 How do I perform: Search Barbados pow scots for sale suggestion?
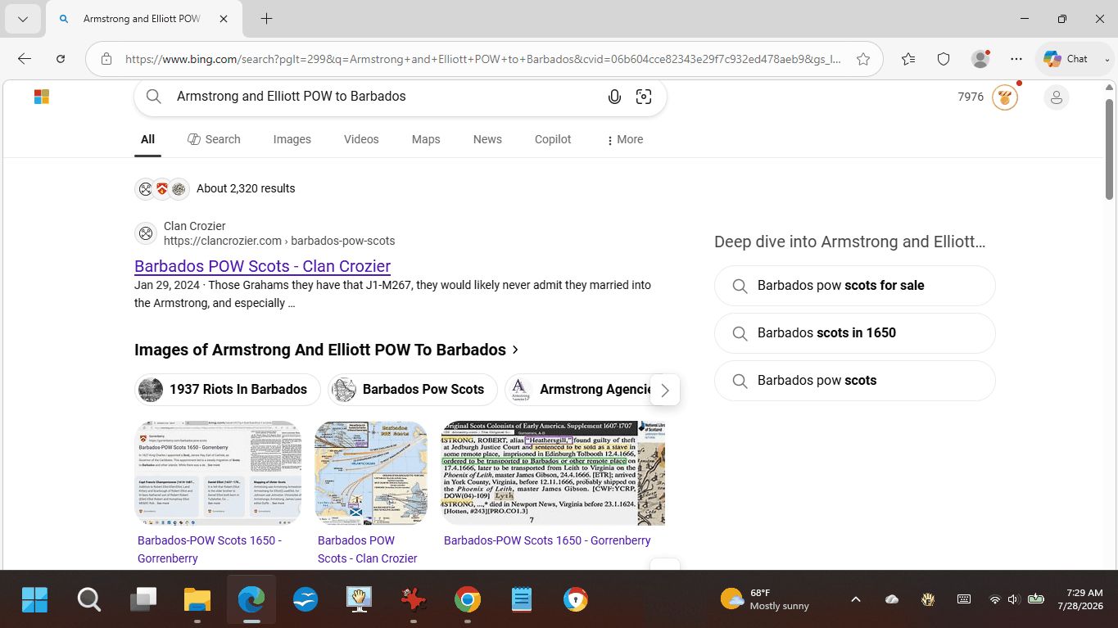coord(855,286)
